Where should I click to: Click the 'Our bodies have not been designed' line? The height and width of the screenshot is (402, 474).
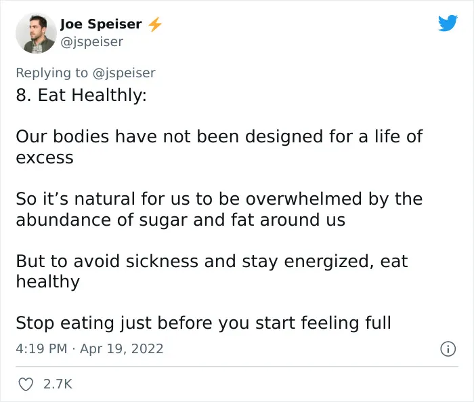219,136
